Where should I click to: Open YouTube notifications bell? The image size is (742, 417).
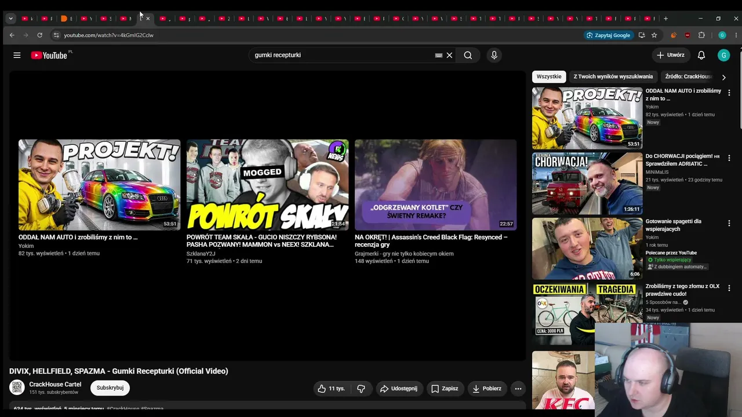pos(701,55)
